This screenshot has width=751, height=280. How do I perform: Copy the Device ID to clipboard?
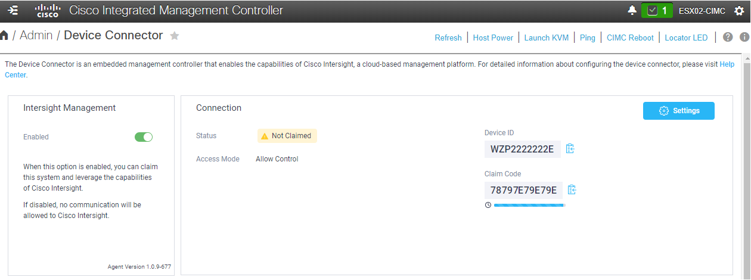click(x=570, y=148)
